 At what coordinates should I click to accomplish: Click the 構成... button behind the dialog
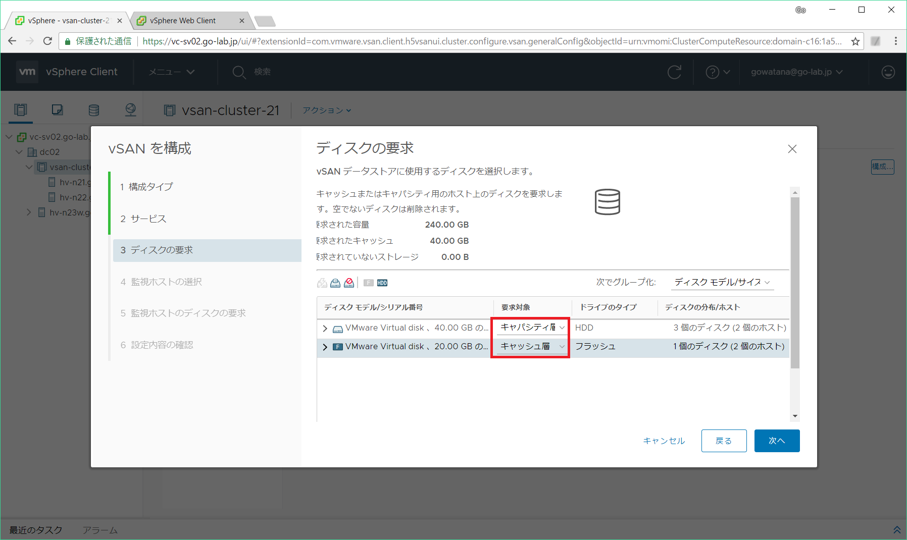[882, 167]
